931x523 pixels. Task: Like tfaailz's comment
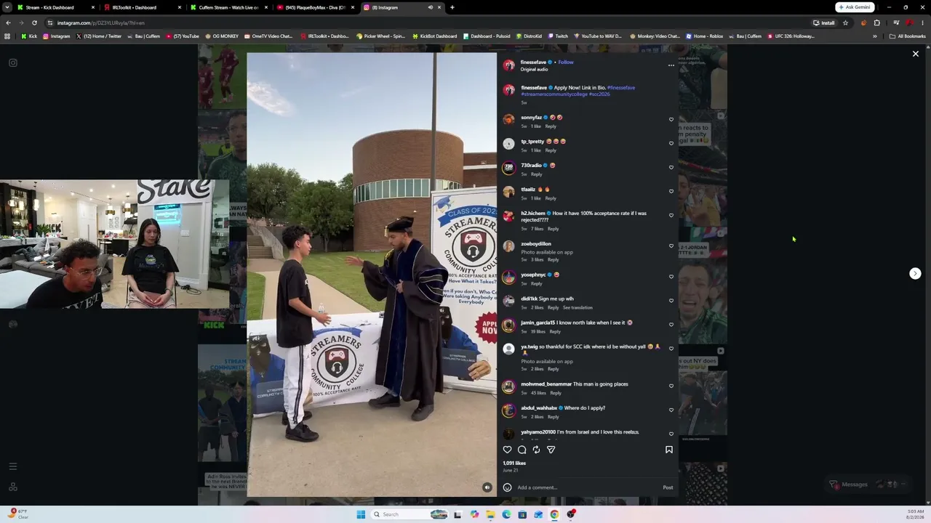tap(671, 191)
